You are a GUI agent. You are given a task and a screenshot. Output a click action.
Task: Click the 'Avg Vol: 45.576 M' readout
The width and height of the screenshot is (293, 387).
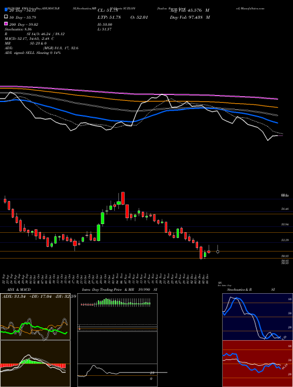[x=189, y=11]
